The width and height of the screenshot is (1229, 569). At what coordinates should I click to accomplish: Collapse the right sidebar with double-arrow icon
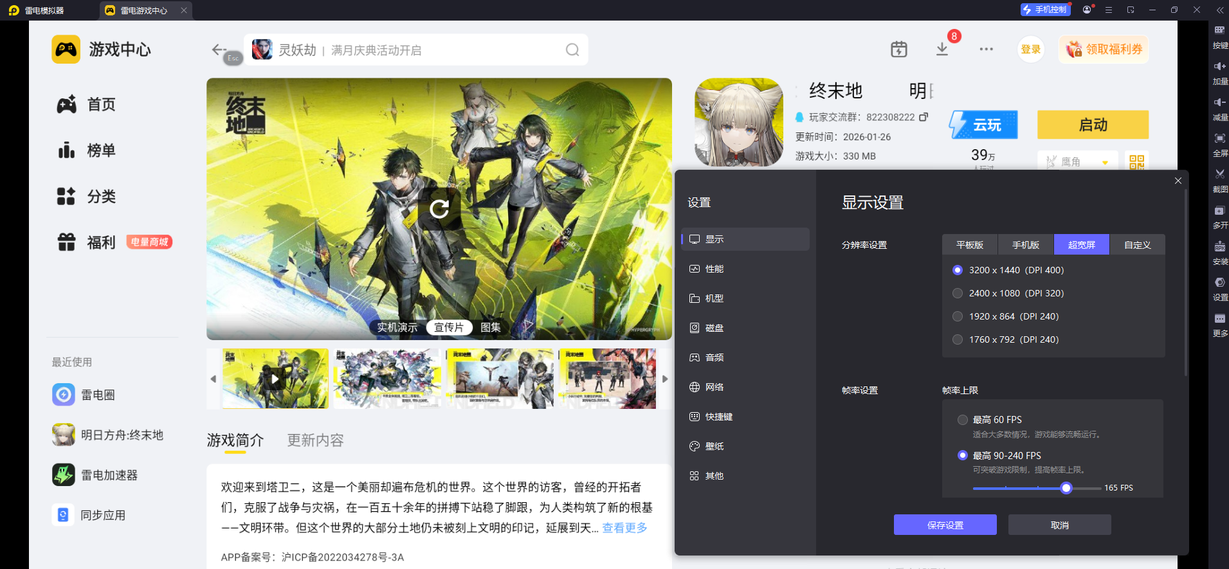pyautogui.click(x=1220, y=10)
